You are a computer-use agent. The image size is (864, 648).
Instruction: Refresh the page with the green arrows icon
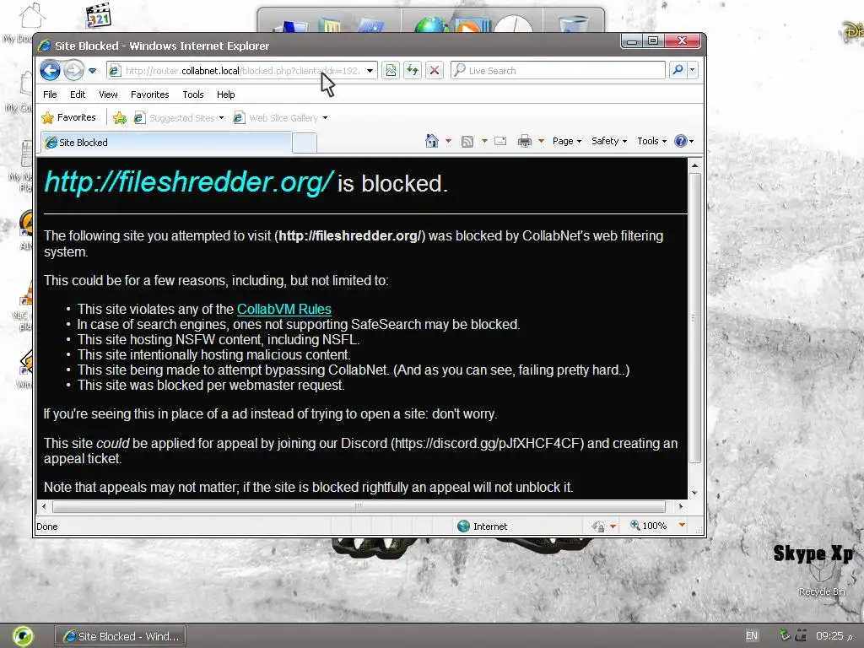click(413, 71)
